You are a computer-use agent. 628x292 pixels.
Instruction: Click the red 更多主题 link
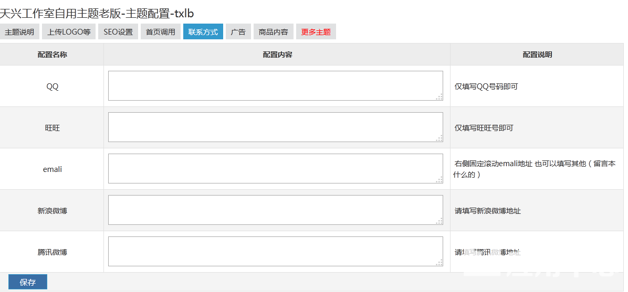coord(316,32)
